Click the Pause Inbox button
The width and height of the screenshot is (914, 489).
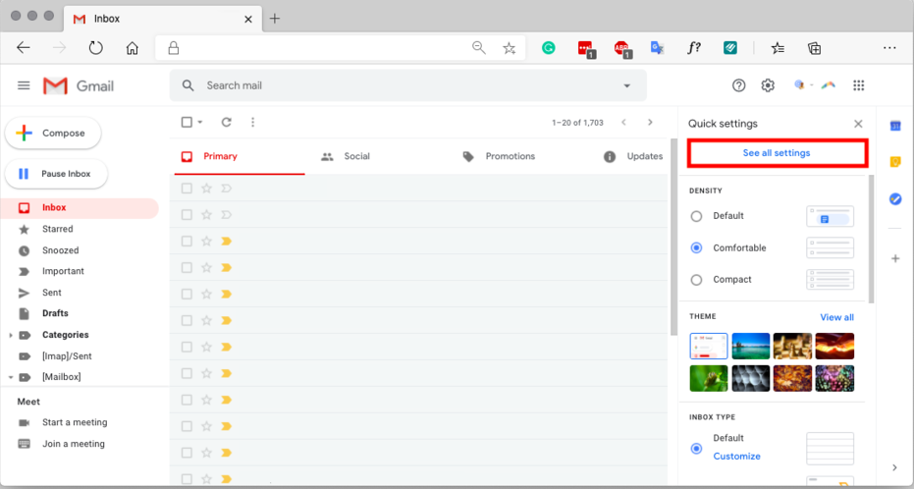tap(56, 174)
